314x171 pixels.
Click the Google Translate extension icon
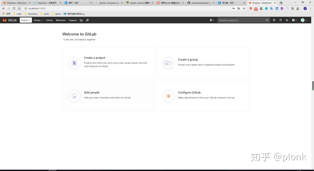pos(272,8)
